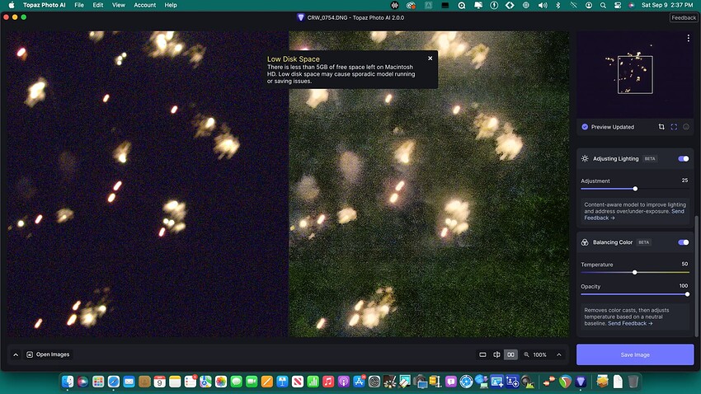Click the Bluetooth icon in menu bar
The height and width of the screenshot is (394, 701).
point(558,6)
